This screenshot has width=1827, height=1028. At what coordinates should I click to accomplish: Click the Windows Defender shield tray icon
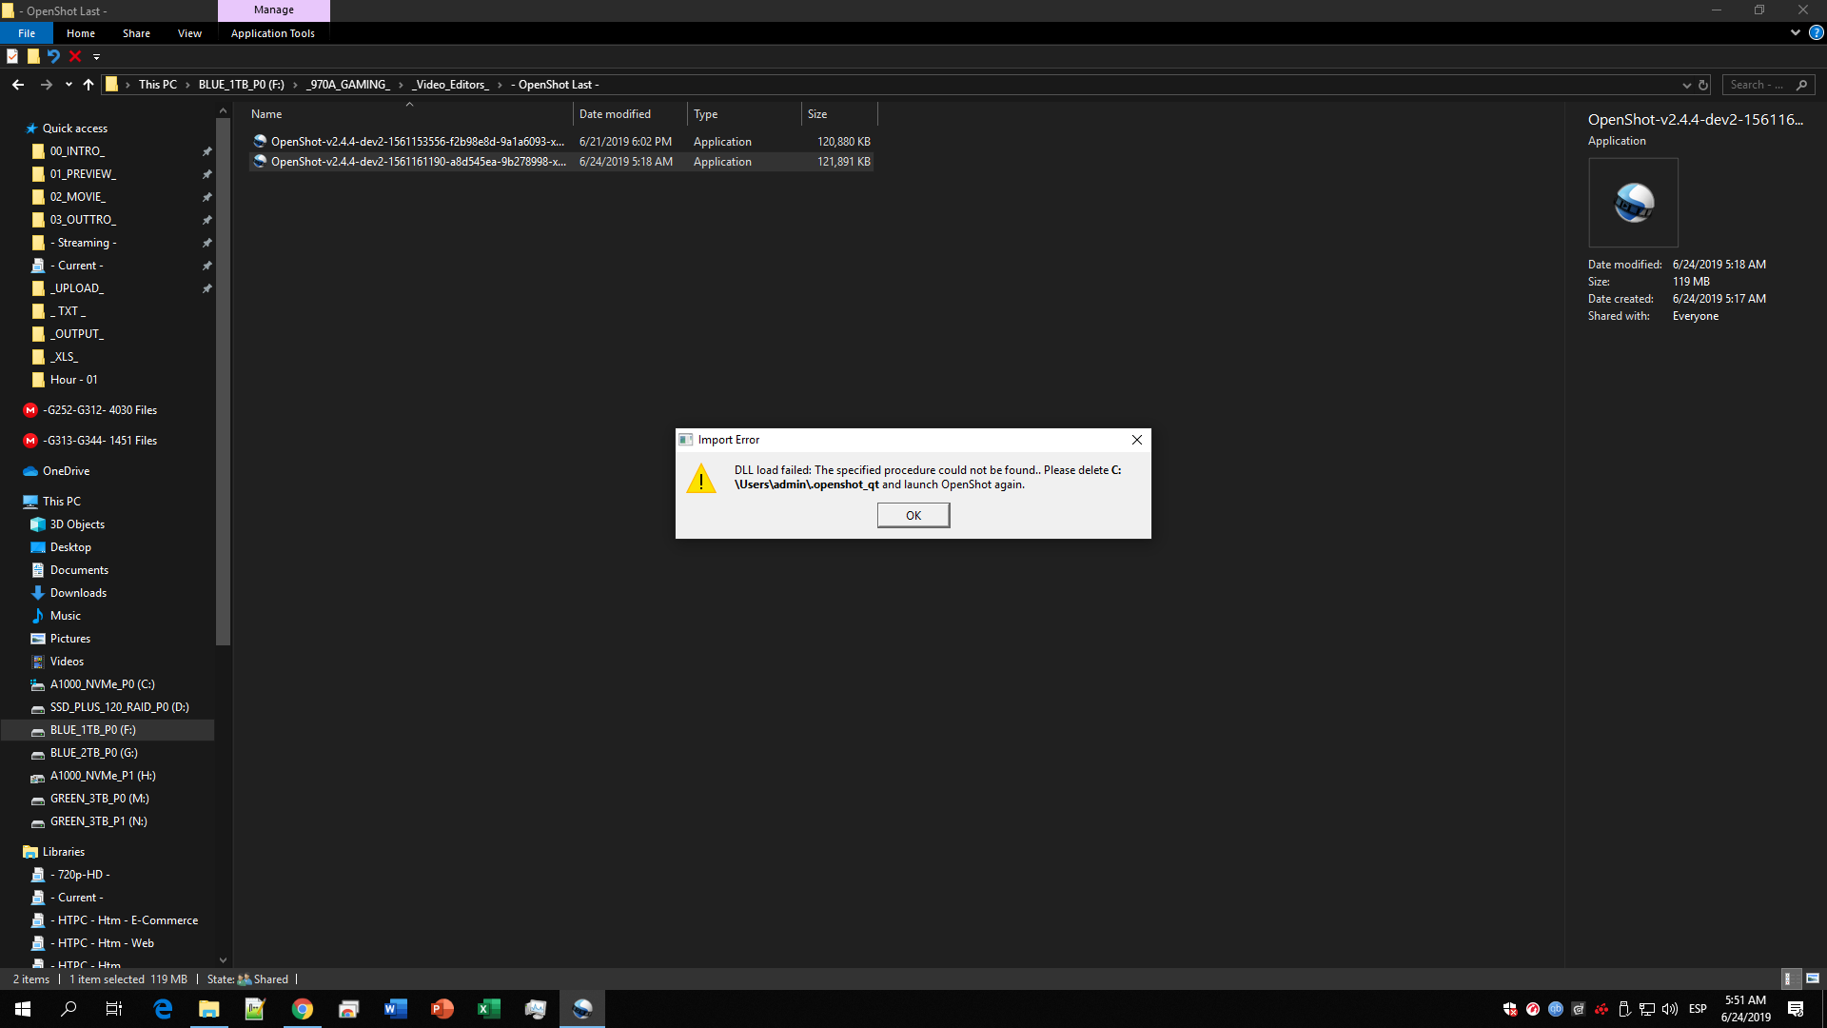click(x=1510, y=1009)
